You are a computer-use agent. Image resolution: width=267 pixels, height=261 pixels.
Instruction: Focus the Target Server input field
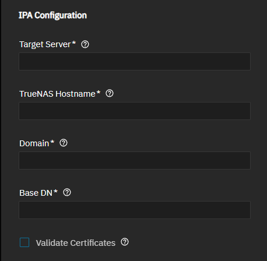tap(135, 61)
